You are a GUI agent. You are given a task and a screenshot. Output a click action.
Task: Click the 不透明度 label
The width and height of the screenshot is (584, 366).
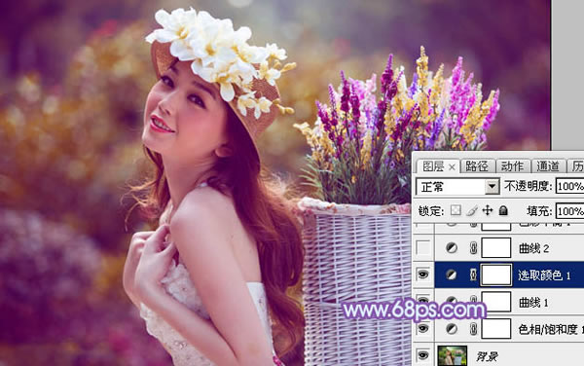[x=528, y=185]
